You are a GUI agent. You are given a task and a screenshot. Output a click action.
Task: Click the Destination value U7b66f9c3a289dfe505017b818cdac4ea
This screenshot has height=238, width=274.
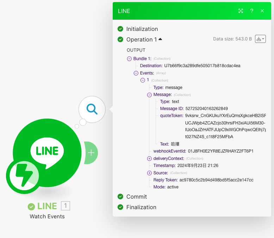[202, 66]
